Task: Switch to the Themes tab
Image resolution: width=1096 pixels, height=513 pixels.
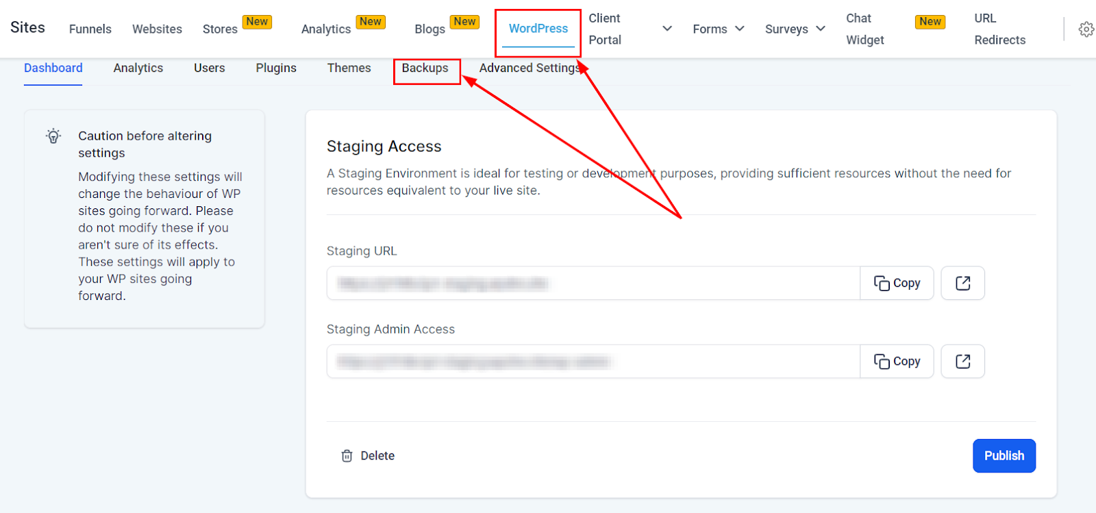Action: 349,68
